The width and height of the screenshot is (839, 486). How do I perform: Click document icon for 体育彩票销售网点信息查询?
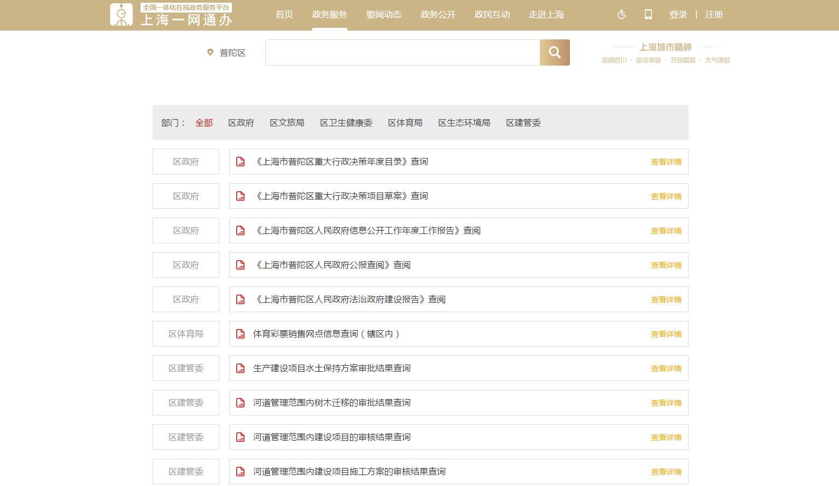point(240,334)
